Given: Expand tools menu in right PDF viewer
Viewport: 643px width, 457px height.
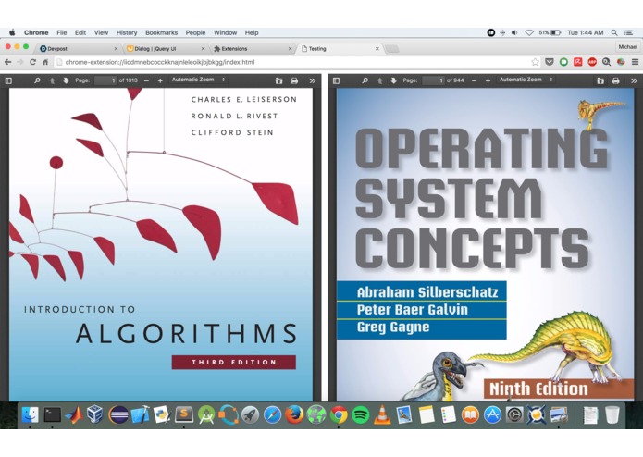Looking at the screenshot, I should [x=634, y=80].
